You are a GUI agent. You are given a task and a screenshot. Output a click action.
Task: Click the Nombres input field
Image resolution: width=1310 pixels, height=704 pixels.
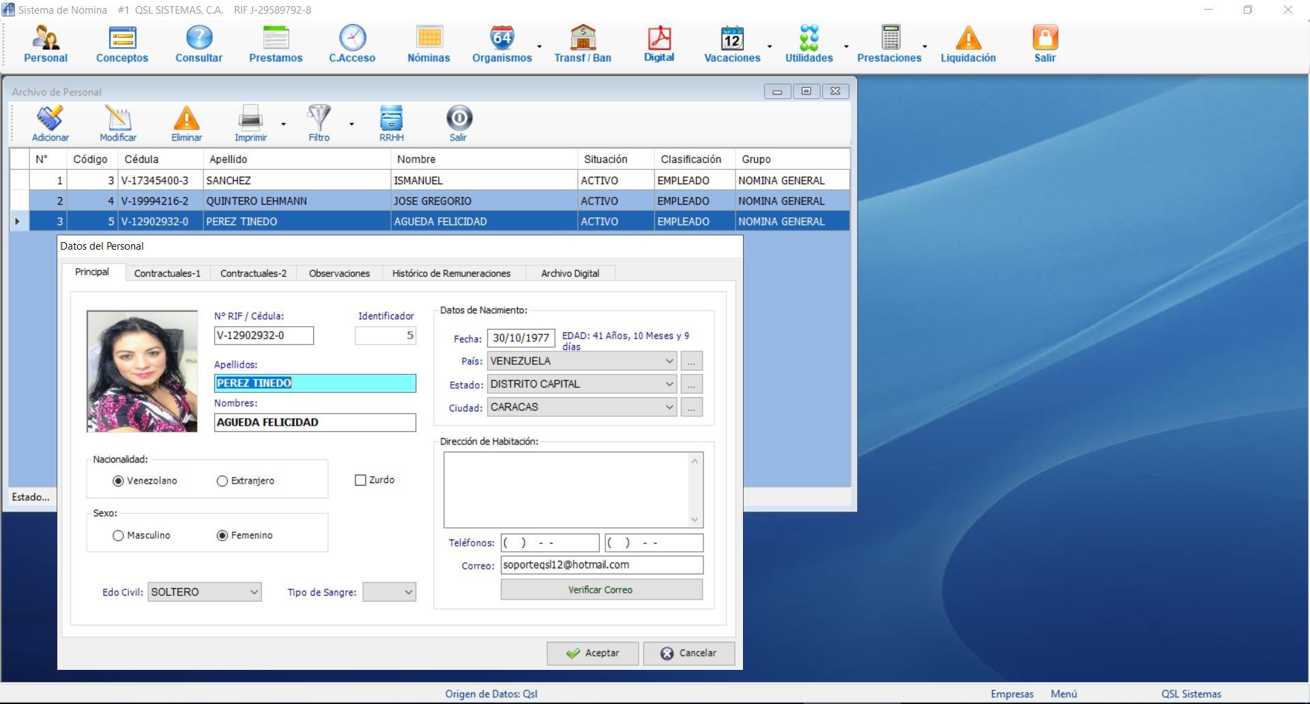pos(315,422)
